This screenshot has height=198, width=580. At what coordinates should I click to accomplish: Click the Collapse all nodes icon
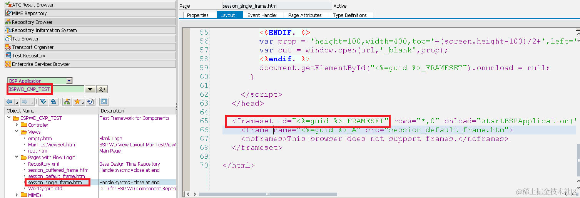[x=53, y=102]
